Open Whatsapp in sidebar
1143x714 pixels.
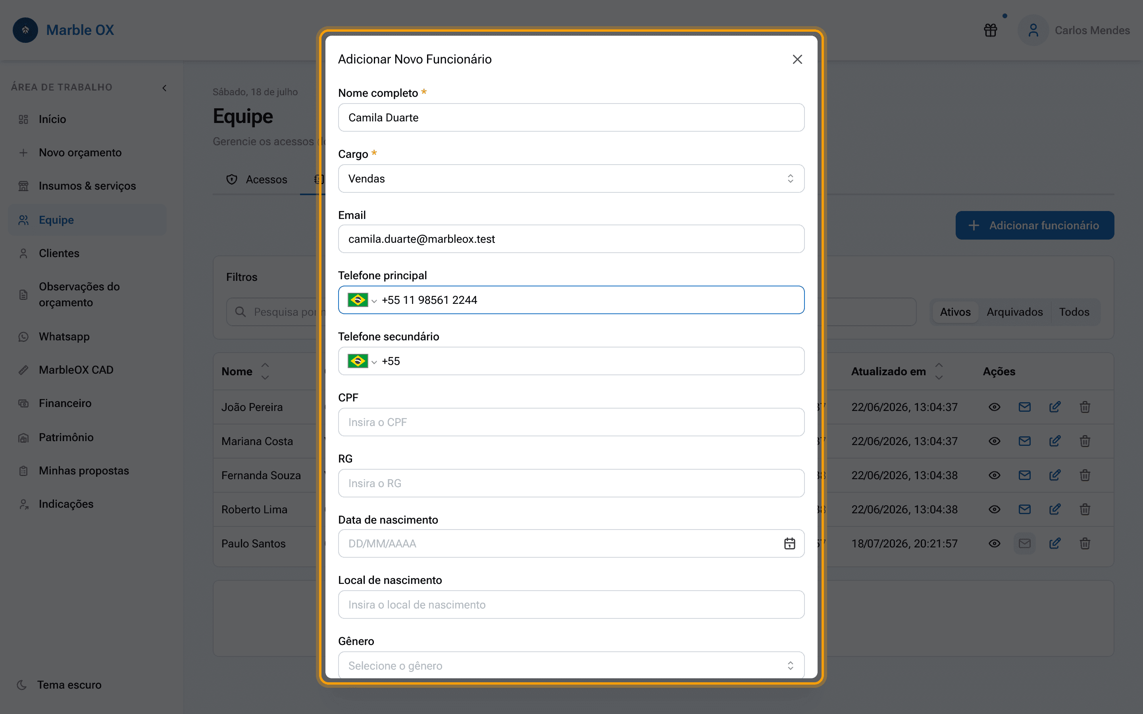87,337
